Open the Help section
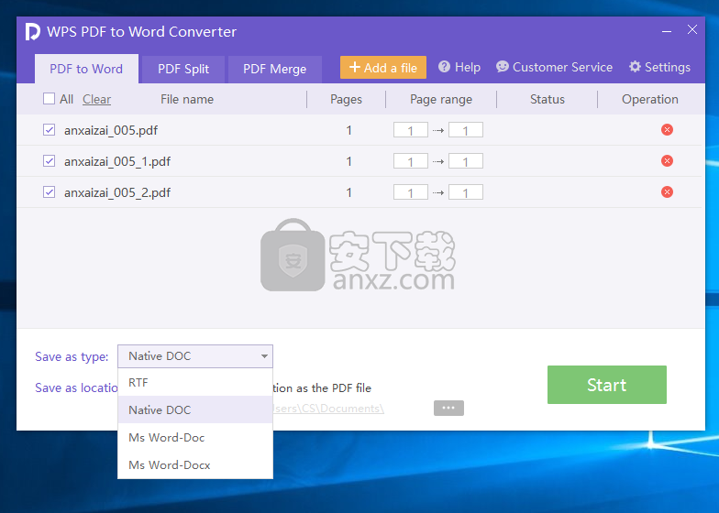 click(459, 68)
